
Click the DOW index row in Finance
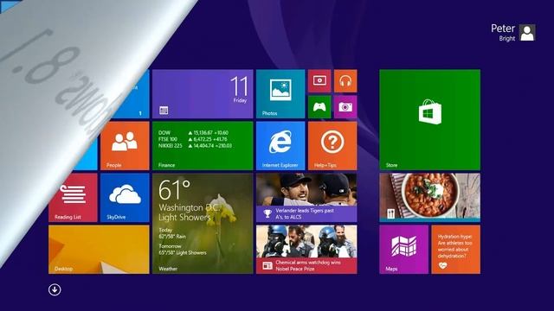pyautogui.click(x=193, y=132)
